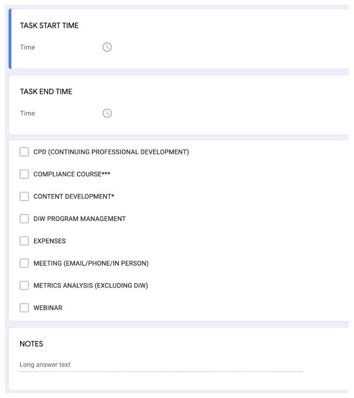Click the EXPENSES option label text
This screenshot has height=398, width=354.
[x=49, y=241]
